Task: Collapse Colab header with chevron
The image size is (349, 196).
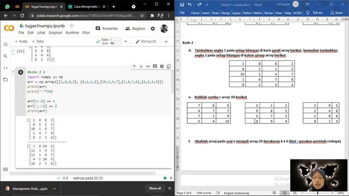Action: [166, 41]
